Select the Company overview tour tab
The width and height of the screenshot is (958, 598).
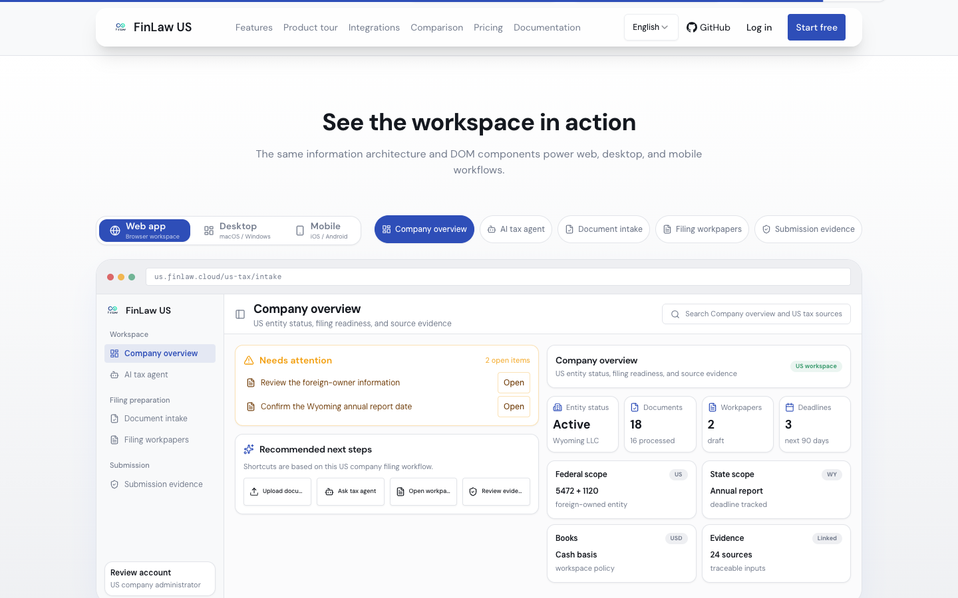pos(424,229)
